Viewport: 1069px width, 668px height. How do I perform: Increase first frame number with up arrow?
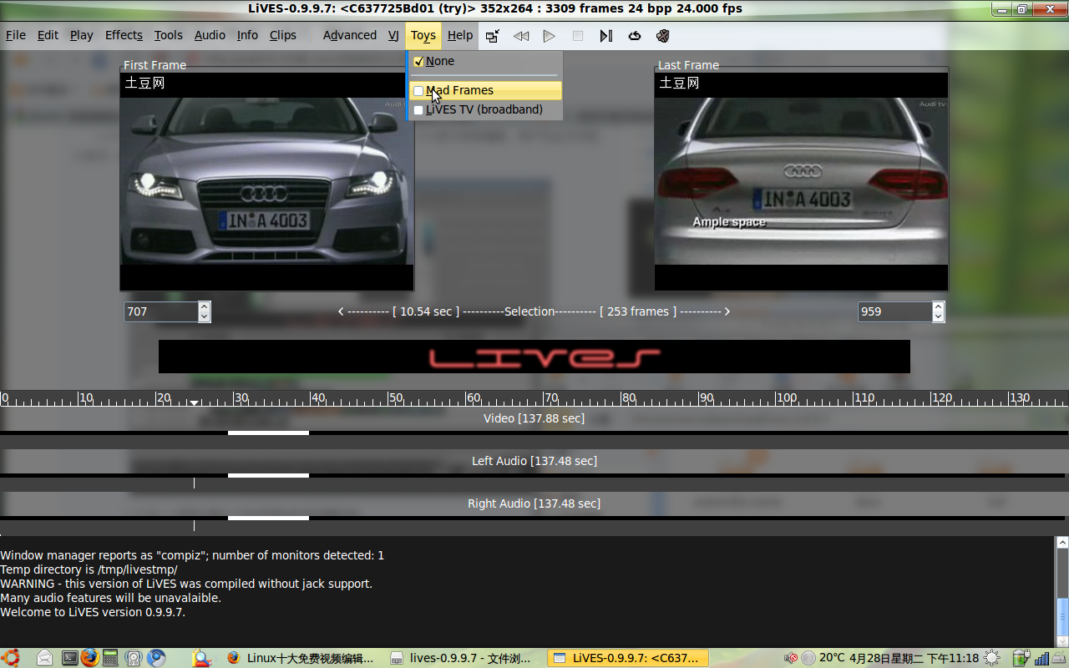(x=205, y=306)
